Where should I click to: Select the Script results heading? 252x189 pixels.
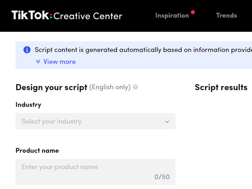coord(221,87)
